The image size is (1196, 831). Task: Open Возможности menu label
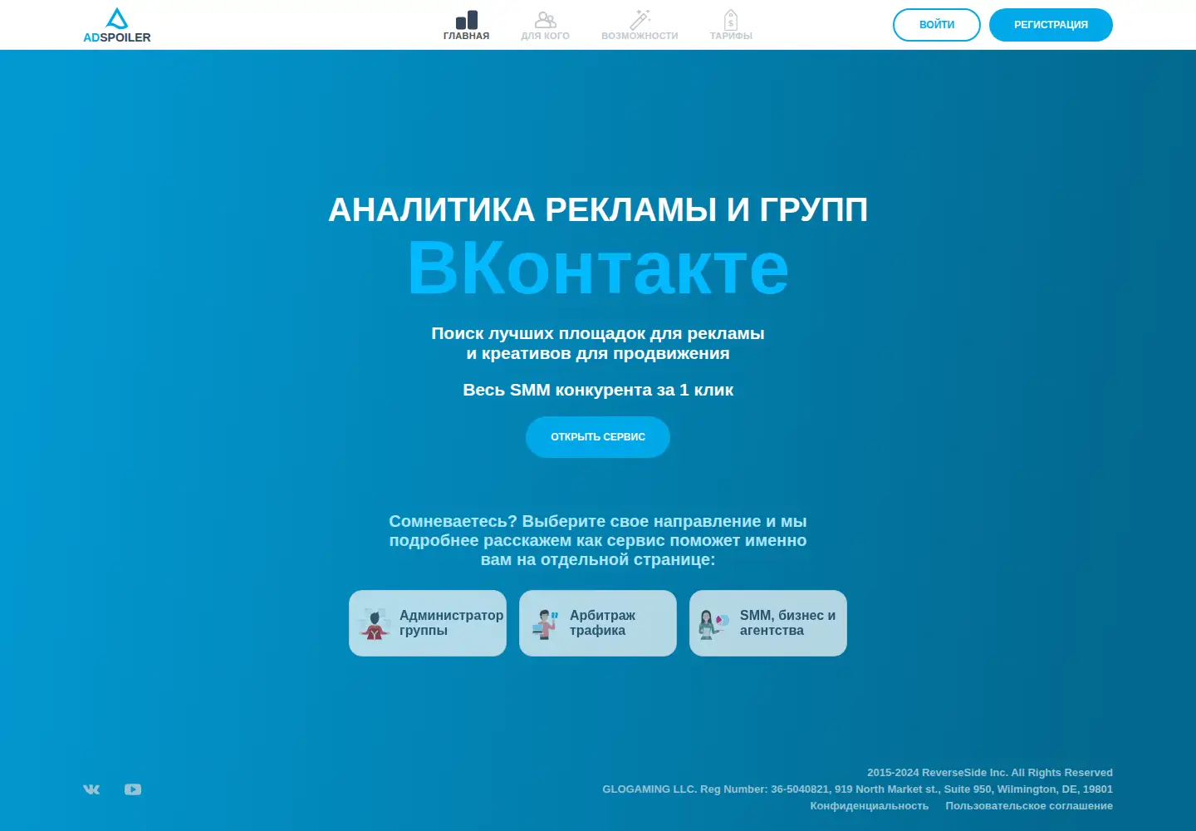tap(640, 36)
